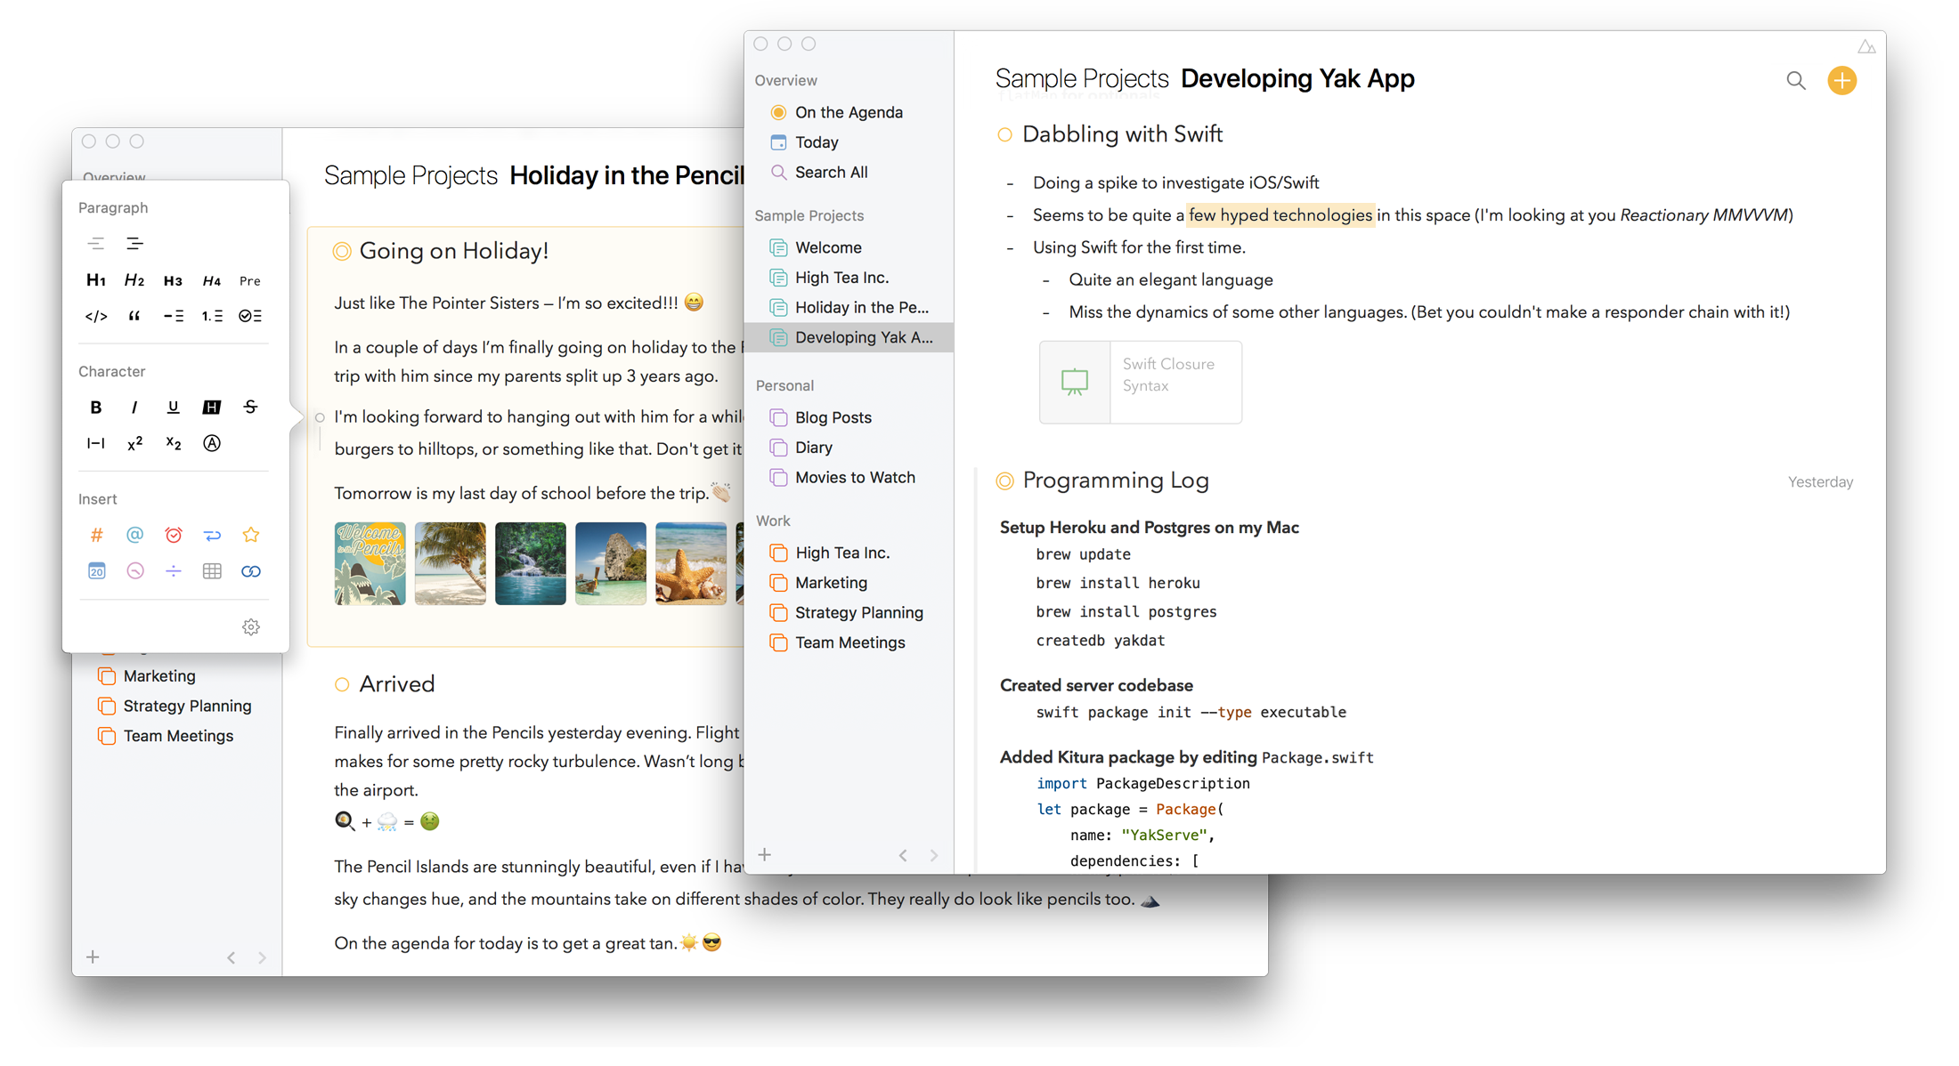Open the Swift Closure Syntax attachment
The height and width of the screenshot is (1066, 1959).
coord(1140,382)
